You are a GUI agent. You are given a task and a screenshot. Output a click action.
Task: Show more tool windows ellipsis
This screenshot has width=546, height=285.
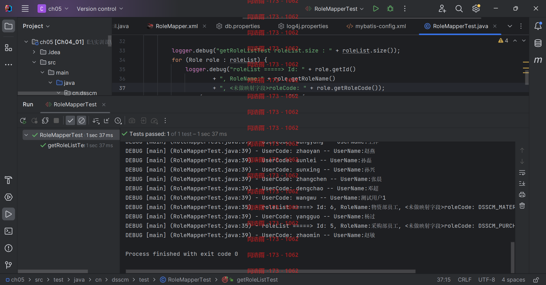[x=9, y=65]
